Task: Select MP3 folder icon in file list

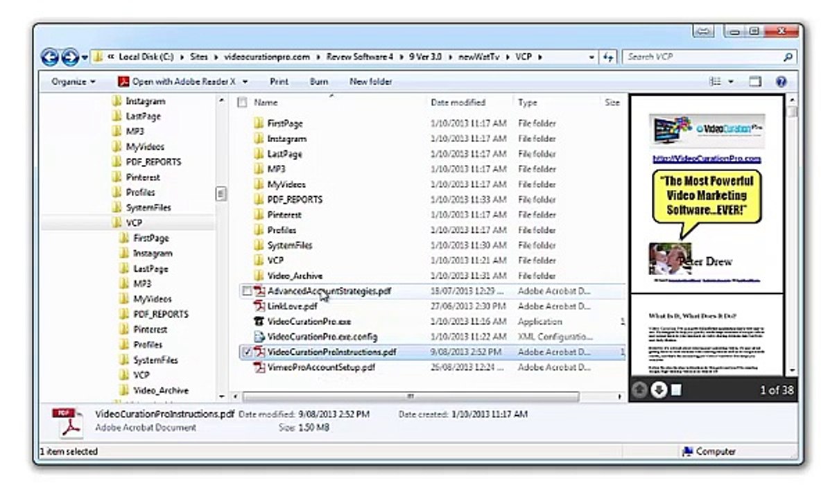Action: 259,169
